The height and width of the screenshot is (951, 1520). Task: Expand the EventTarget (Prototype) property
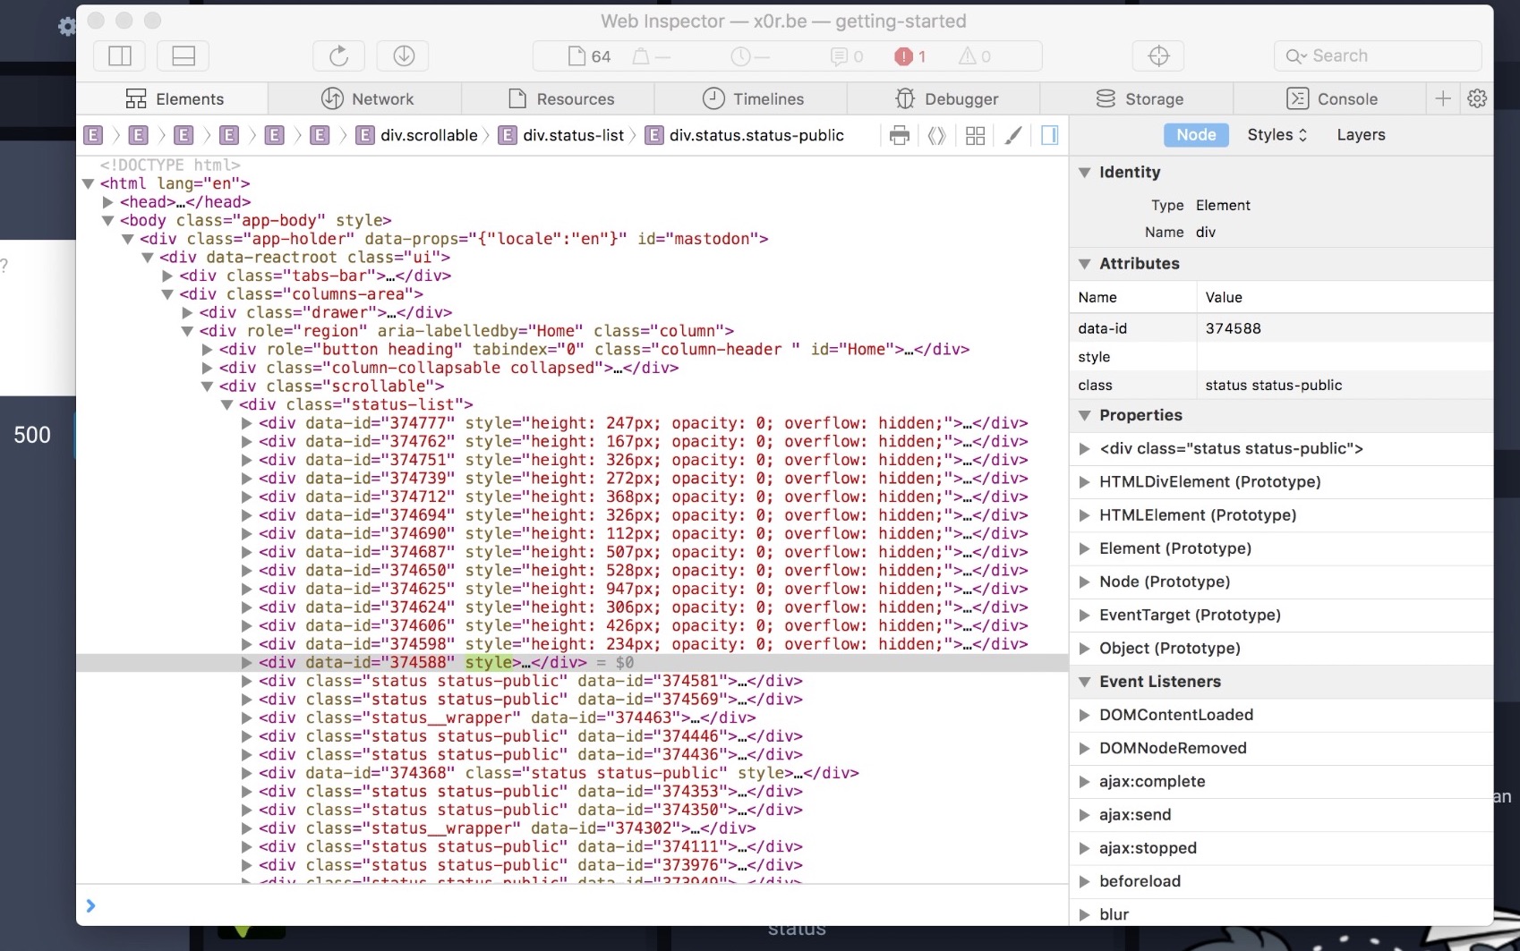tap(1084, 616)
